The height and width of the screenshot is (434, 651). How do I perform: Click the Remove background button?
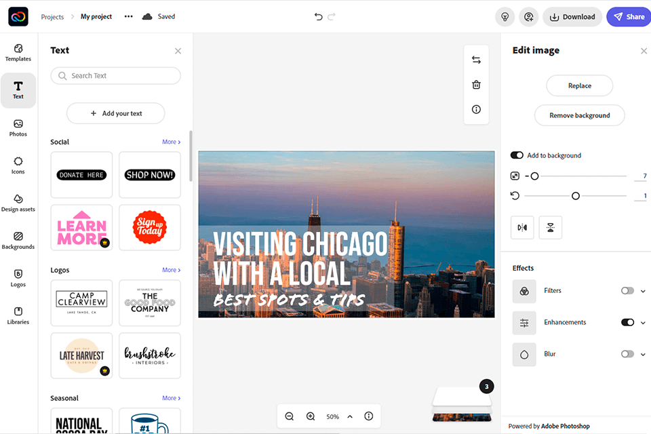click(x=579, y=115)
